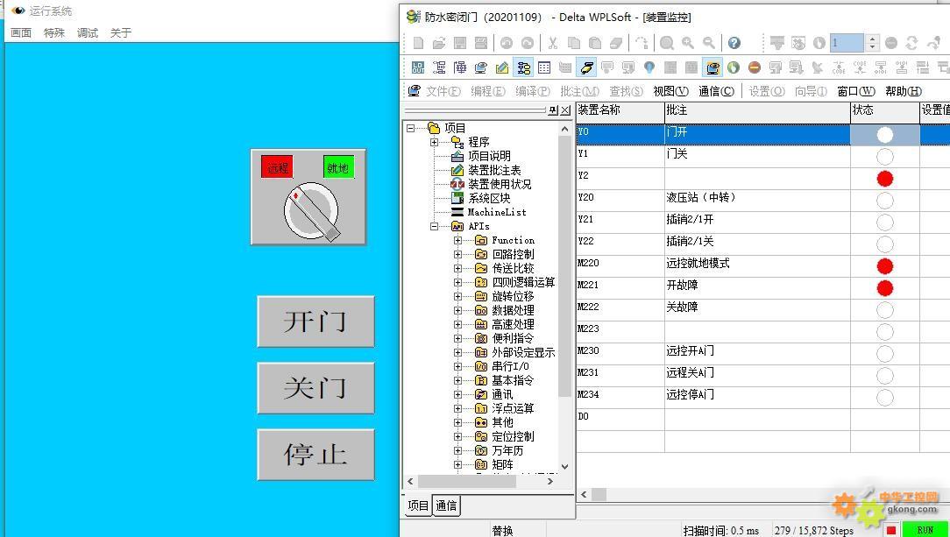Screen dimensions: 950x537
Task: Click the red PLC stop toolbar icon
Action: click(x=754, y=67)
